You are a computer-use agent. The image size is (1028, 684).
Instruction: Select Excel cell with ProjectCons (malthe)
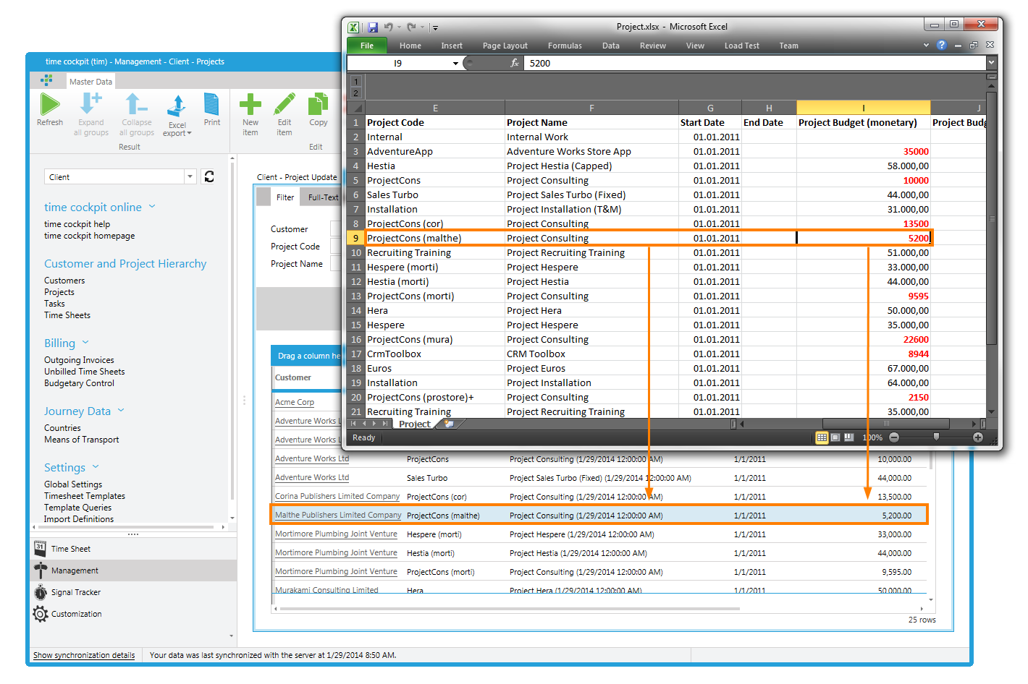click(434, 238)
